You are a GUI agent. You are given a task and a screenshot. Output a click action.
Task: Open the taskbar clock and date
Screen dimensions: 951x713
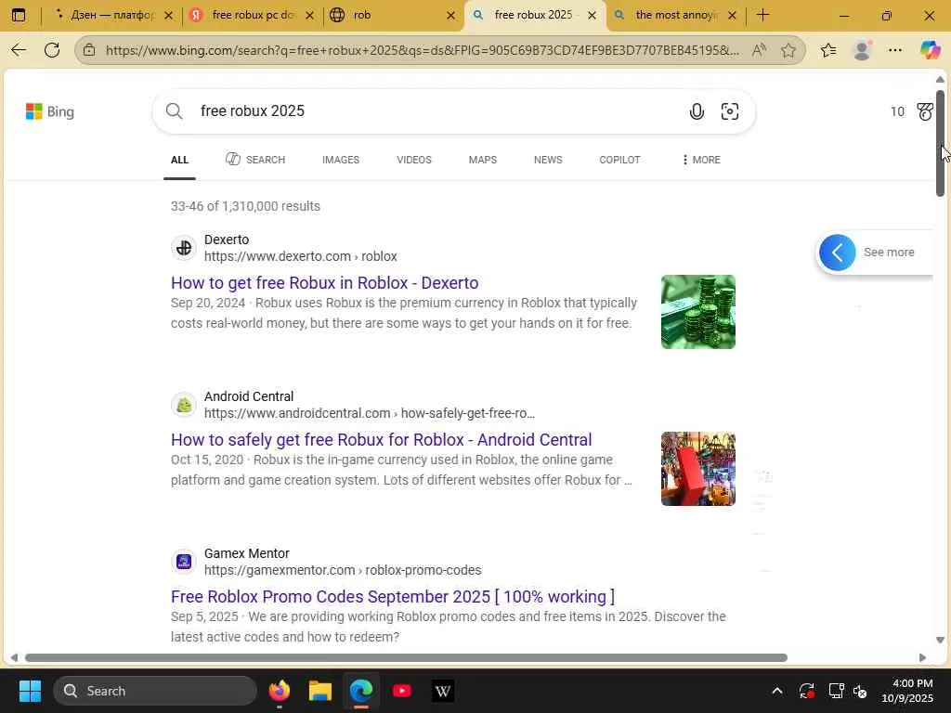907,691
